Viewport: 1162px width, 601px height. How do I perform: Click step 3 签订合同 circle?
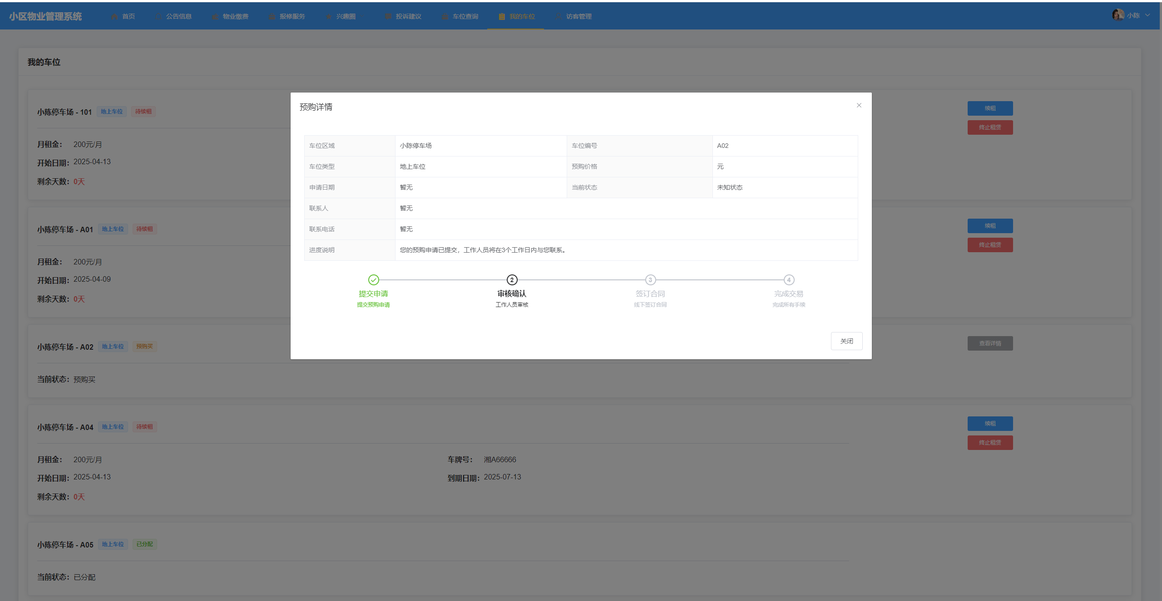[650, 280]
